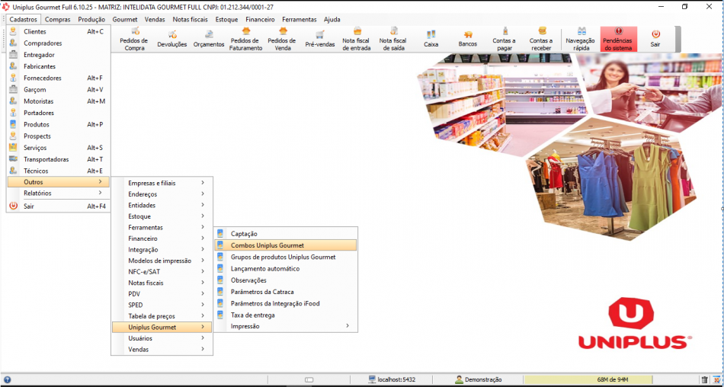Open Pedidos de Compra from the toolbar
The image size is (724, 387).
point(134,40)
